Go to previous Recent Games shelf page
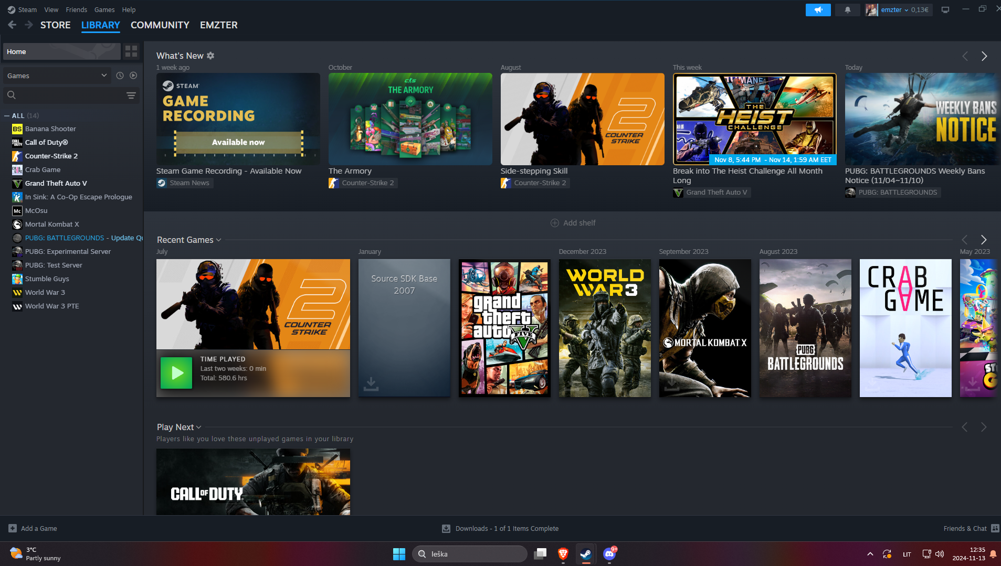This screenshot has width=1001, height=566. (964, 240)
